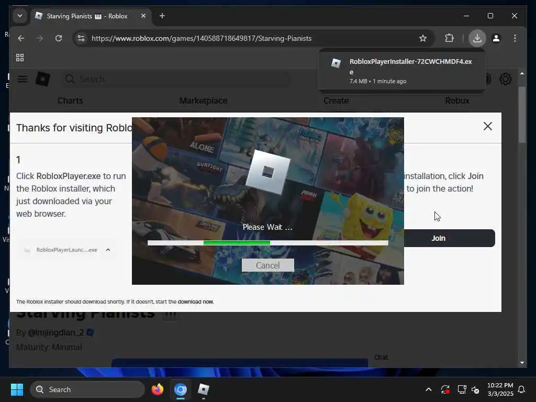
Task: Click the page scrollbar down arrow
Action: 522,363
